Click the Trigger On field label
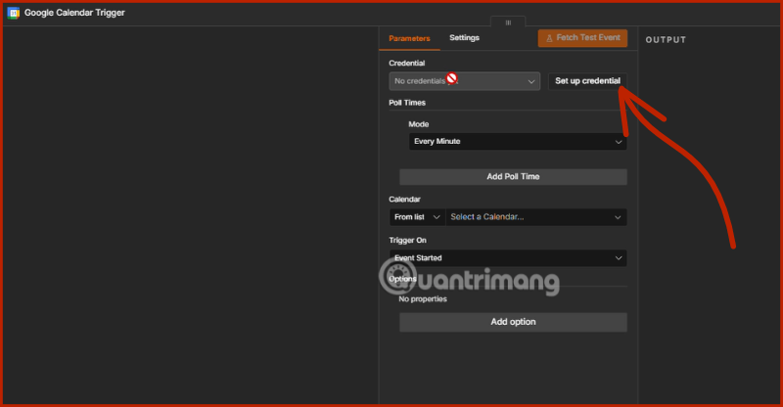The height and width of the screenshot is (407, 783). 407,241
